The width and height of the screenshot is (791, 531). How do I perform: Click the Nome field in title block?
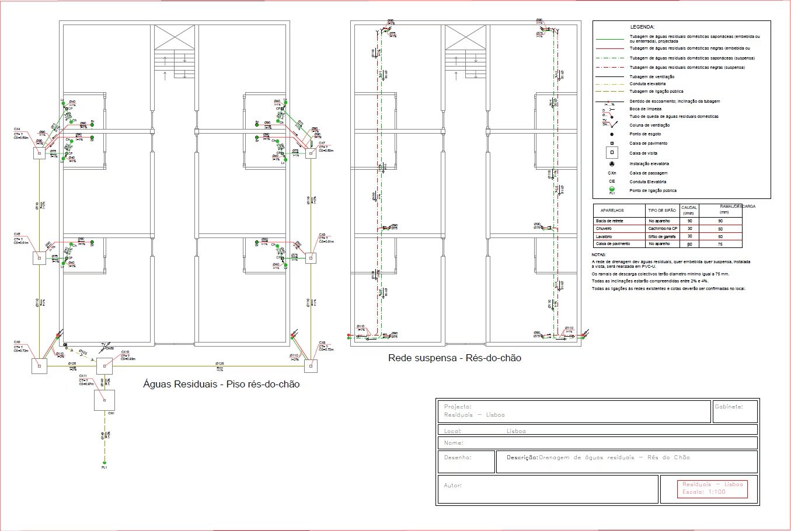tap(598, 443)
